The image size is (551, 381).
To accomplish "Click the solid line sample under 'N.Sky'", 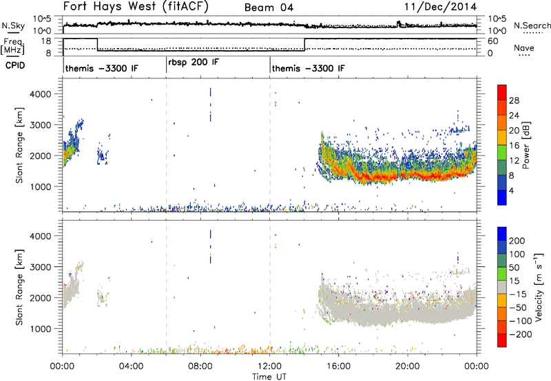I will point(13,32).
